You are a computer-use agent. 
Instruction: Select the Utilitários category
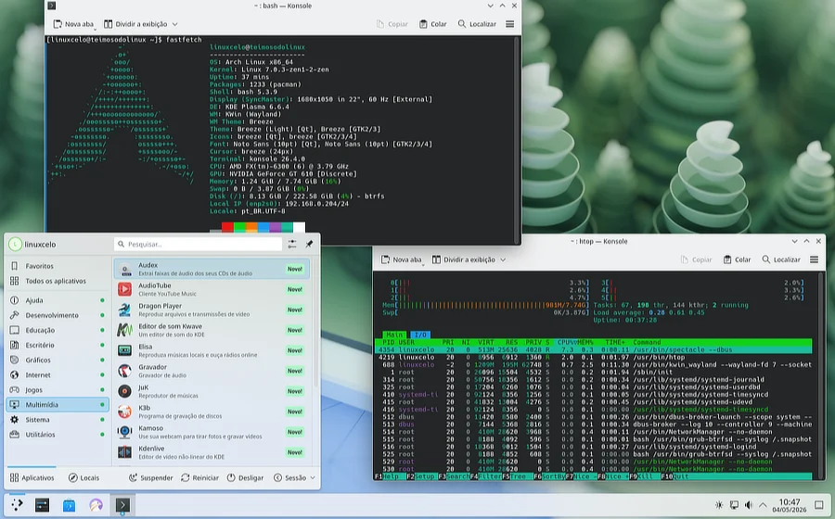[58, 434]
